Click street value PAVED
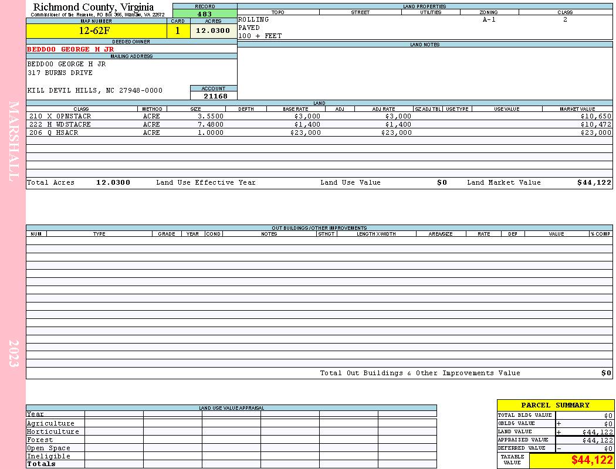 pos(249,28)
